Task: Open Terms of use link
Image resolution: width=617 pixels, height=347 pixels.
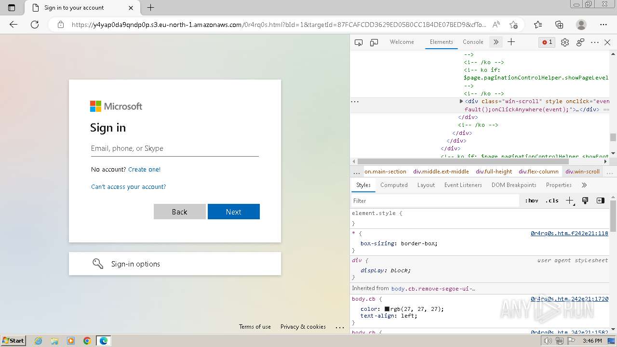Action: (x=255, y=327)
